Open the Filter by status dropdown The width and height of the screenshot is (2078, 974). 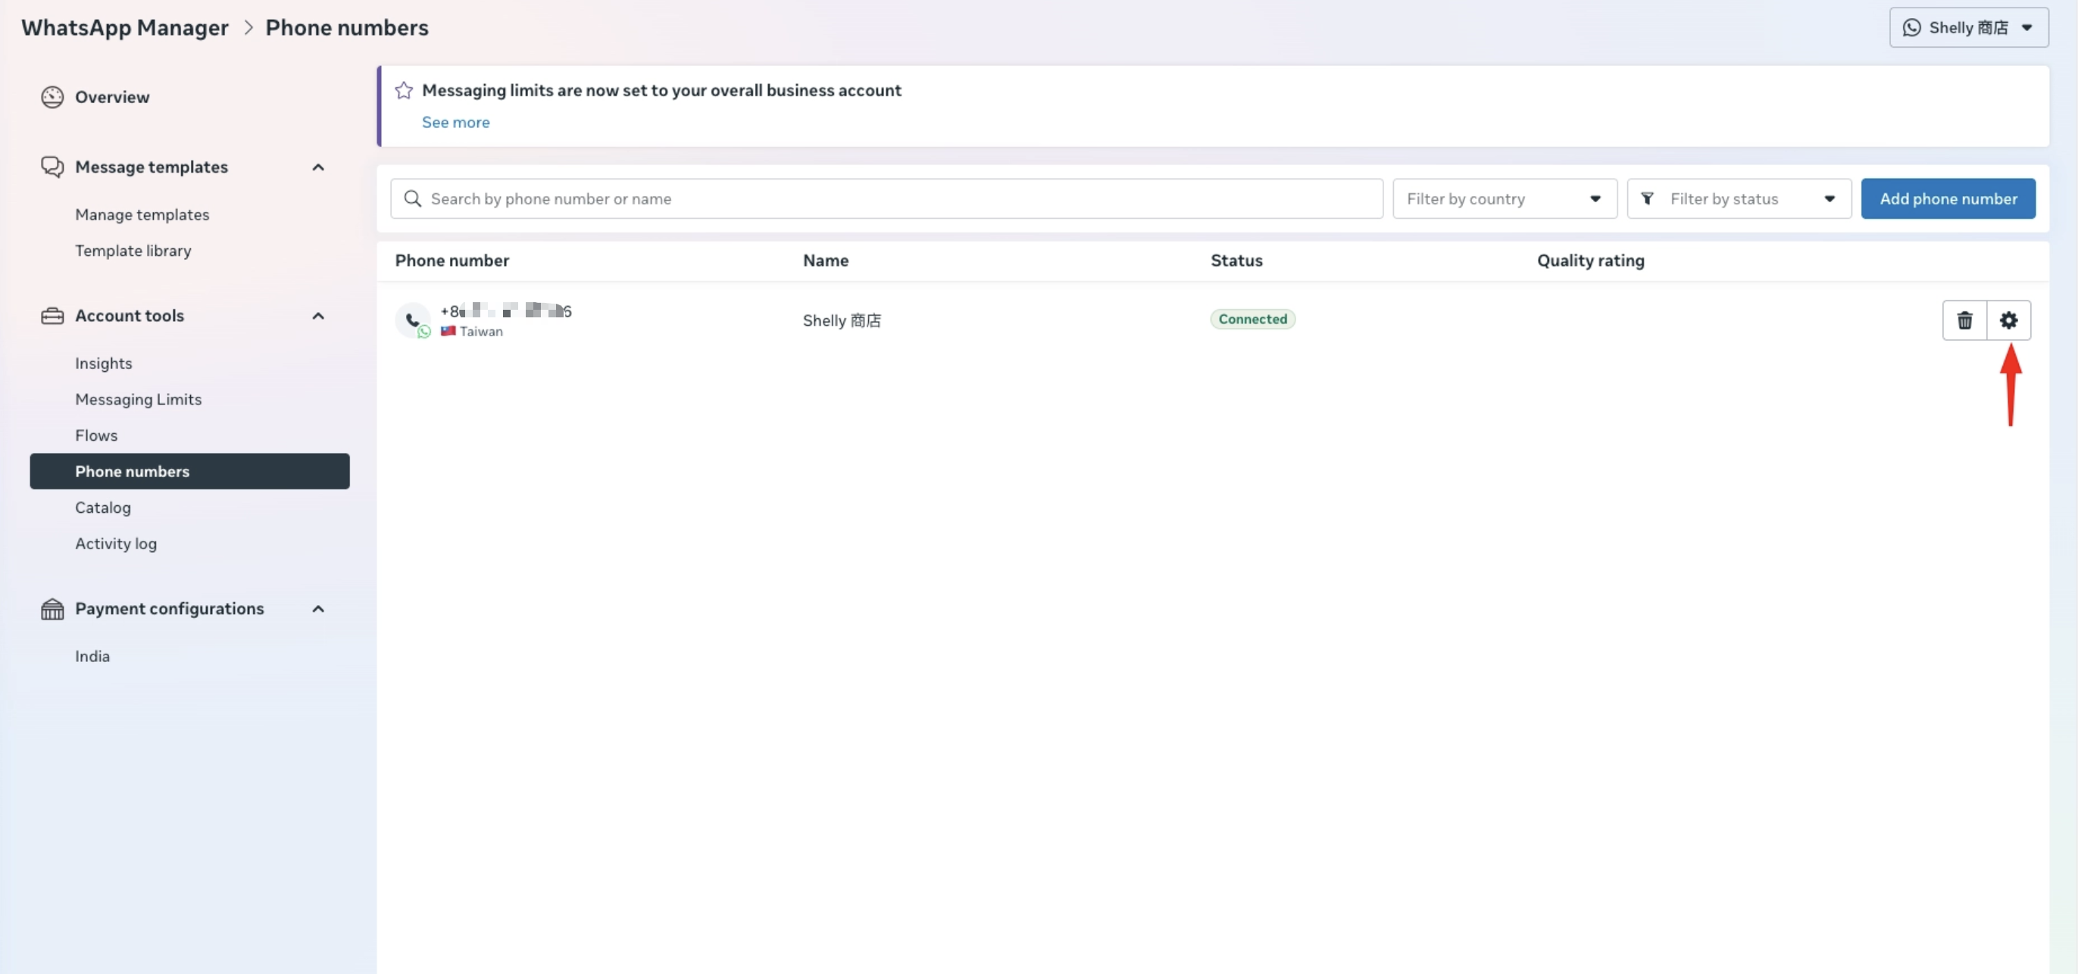[1739, 198]
